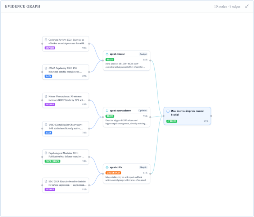The height and width of the screenshot is (217, 254).
Task: Click the JAMA Psychiatry document icon
Action: 46,68
